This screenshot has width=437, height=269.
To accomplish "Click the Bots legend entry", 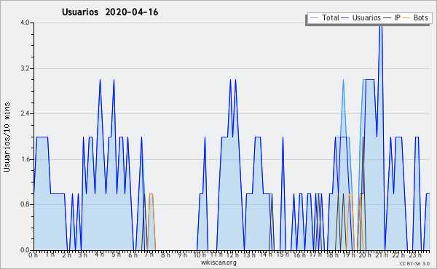I will (x=416, y=17).
